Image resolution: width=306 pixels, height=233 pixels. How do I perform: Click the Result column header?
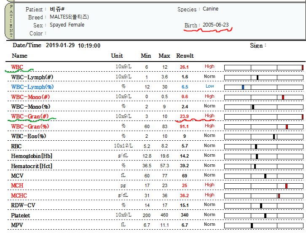point(185,56)
